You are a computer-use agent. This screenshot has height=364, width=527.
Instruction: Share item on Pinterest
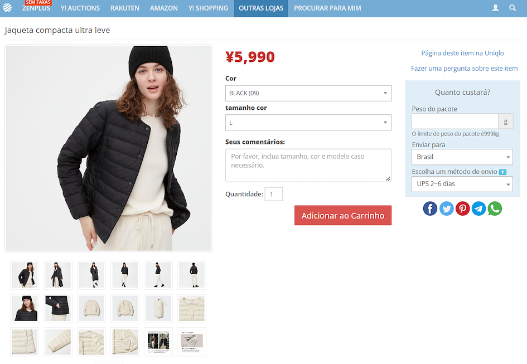coord(462,208)
